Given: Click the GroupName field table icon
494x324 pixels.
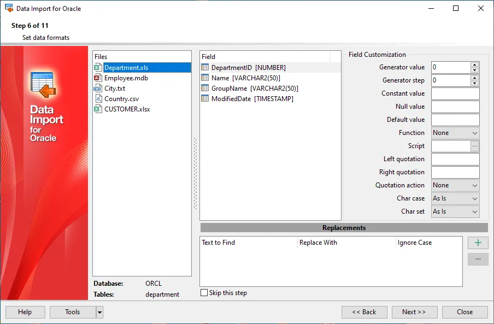Looking at the screenshot, I should pos(205,88).
